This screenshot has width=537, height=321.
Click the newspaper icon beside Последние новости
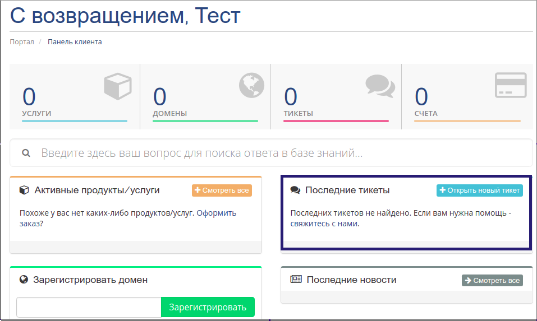point(296,280)
